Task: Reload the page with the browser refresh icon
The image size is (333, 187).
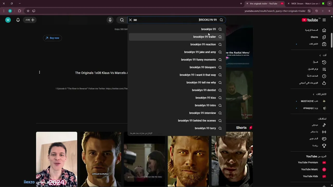Action: (317, 11)
